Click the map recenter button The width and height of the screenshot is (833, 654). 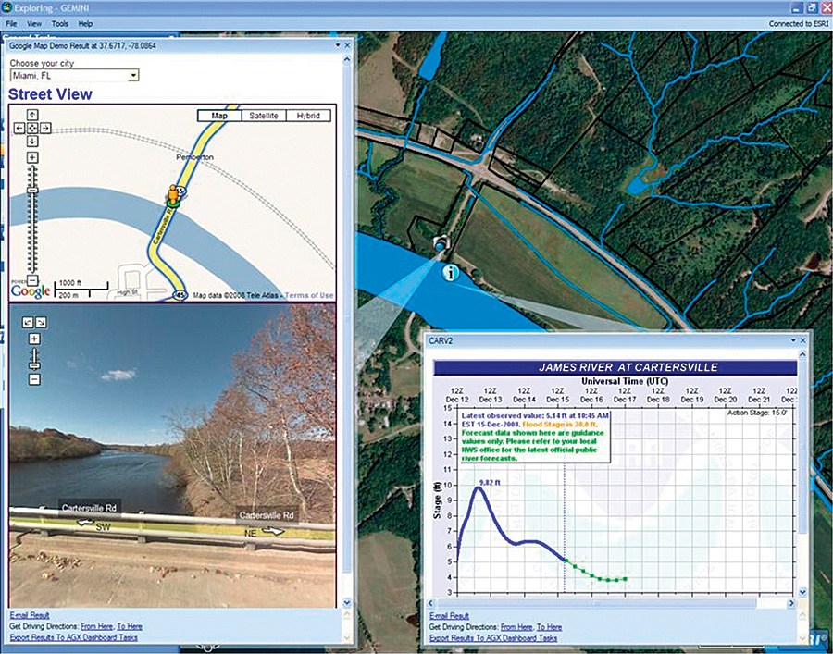pyautogui.click(x=32, y=128)
